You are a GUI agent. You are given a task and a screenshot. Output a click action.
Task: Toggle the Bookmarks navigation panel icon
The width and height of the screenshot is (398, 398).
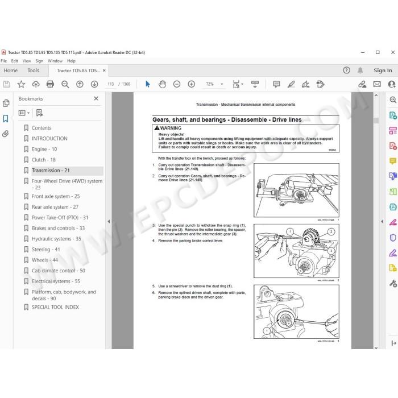pos(6,118)
